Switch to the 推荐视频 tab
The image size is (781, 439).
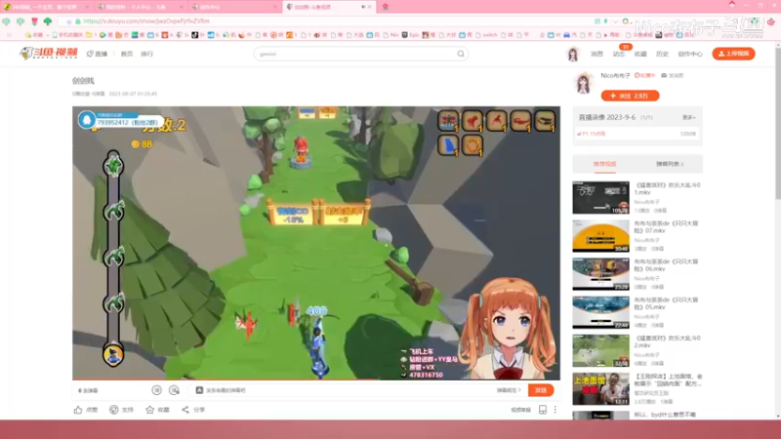604,164
